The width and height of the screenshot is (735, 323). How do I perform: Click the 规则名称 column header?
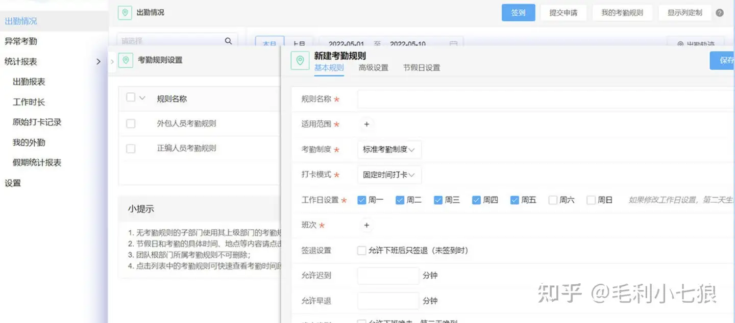(x=172, y=99)
